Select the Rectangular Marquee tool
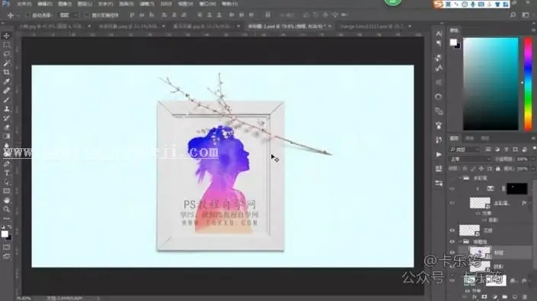The height and width of the screenshot is (301, 537). pos(7,45)
